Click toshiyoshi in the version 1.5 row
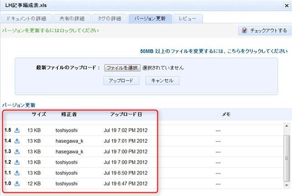The width and height of the screenshot is (292, 196). point(67,130)
